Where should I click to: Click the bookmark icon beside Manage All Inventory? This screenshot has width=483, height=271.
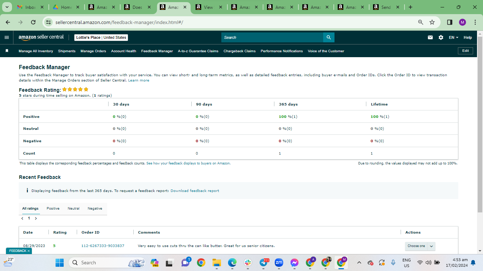tap(7, 51)
